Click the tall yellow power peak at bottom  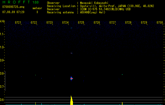coord(71,100)
